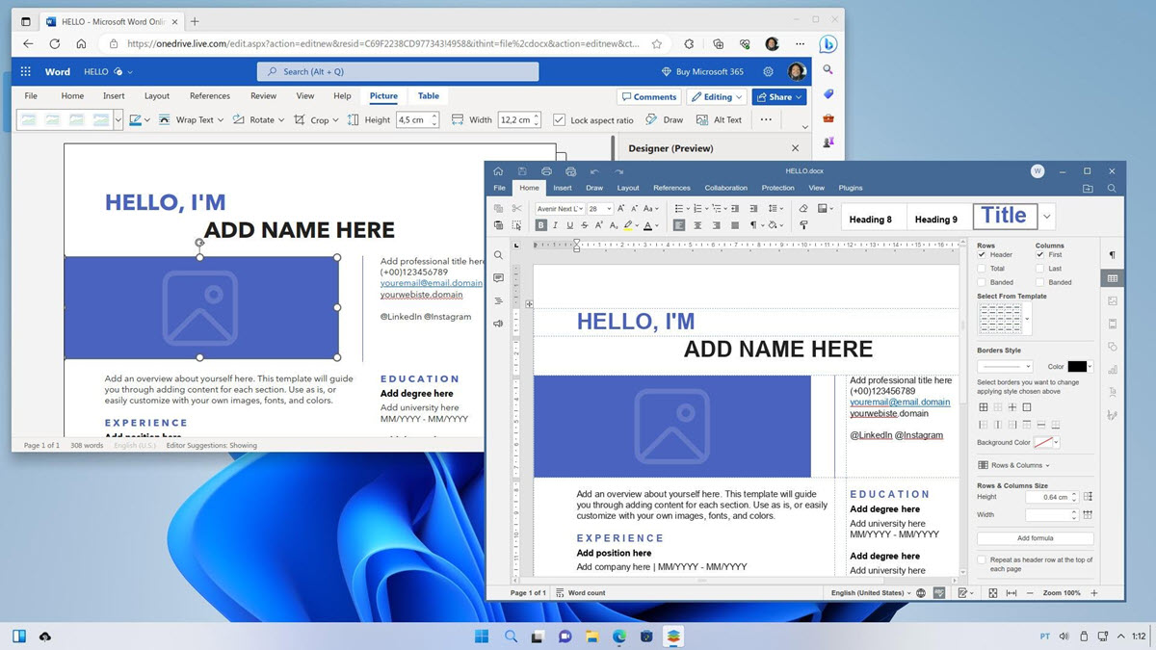The width and height of the screenshot is (1156, 650).
Task: Open Image settings in the right sidebar
Action: pos(1113,302)
